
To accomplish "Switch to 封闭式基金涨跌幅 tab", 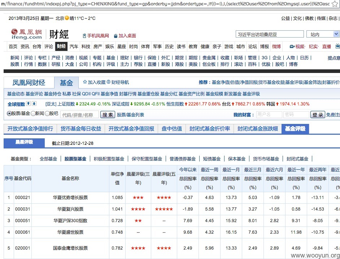I will pos(258,129).
